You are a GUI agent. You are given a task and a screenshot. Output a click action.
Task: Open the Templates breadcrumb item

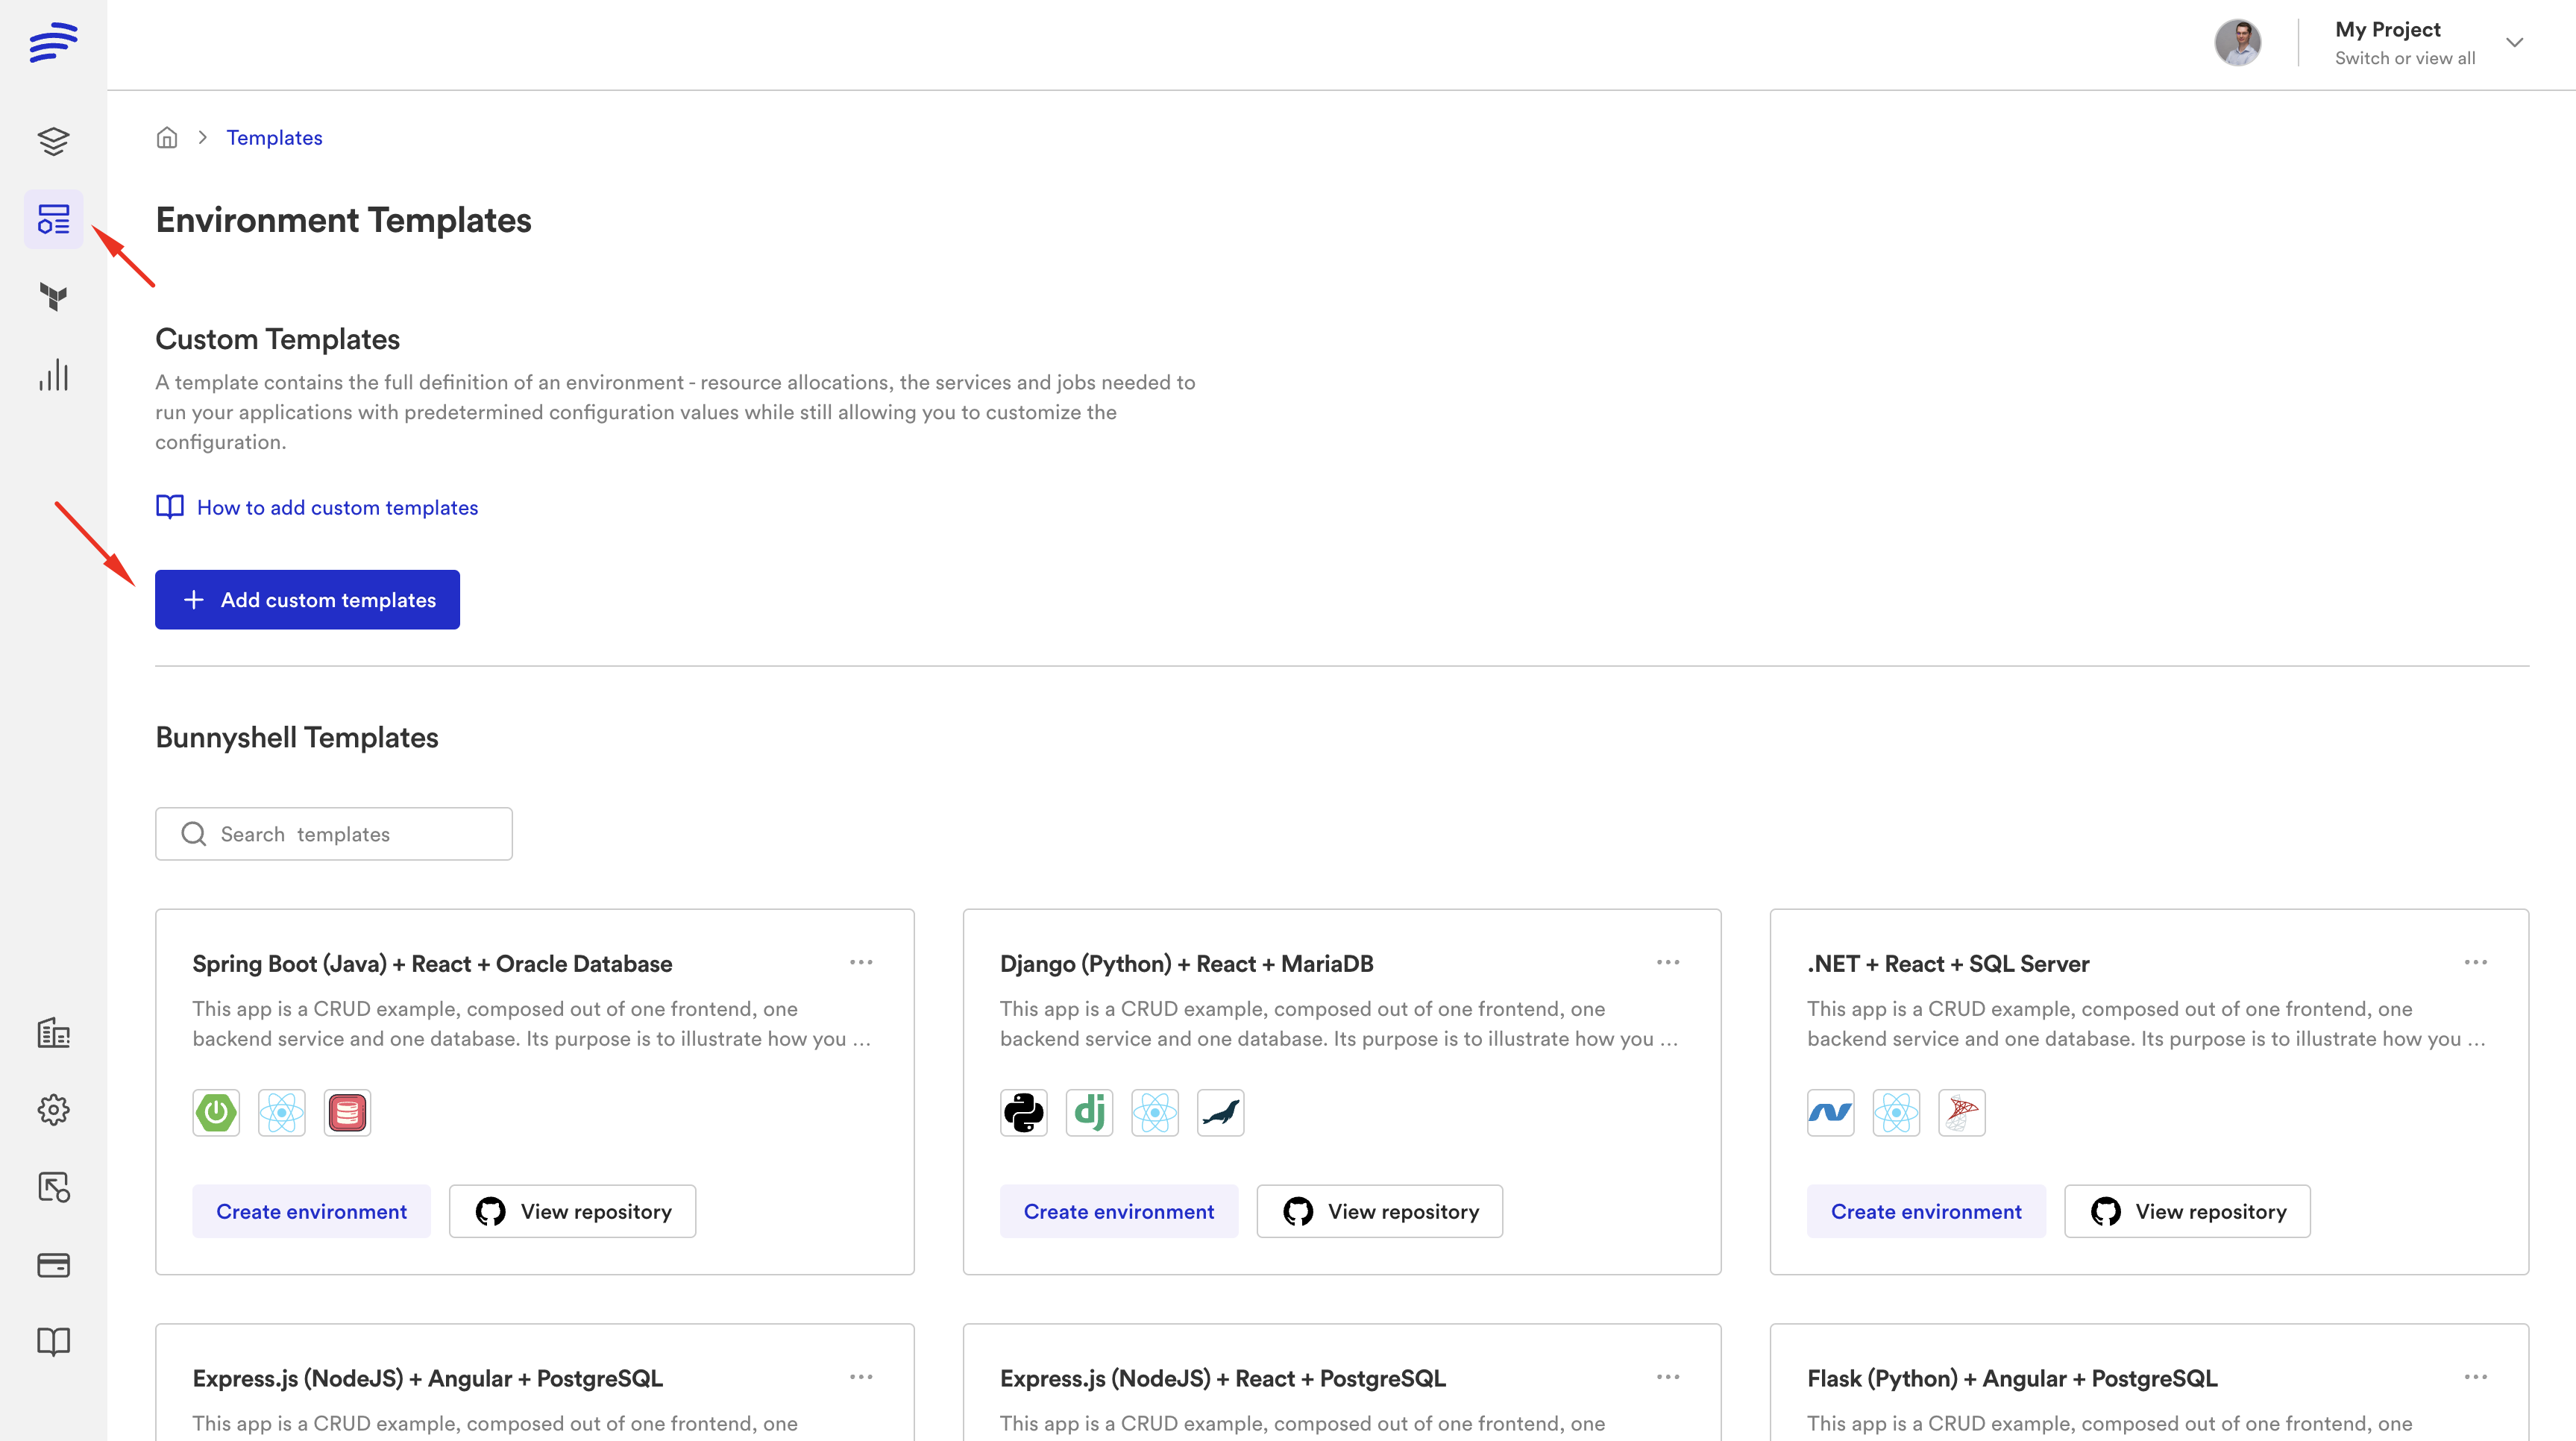coord(274,137)
